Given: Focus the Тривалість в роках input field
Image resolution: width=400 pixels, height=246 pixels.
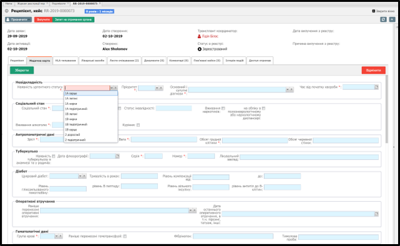Looking at the screenshot, I should point(139,176).
